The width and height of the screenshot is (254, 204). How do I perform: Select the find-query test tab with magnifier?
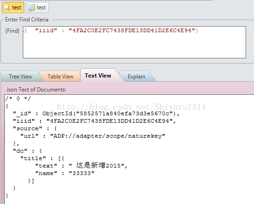tap(13, 7)
